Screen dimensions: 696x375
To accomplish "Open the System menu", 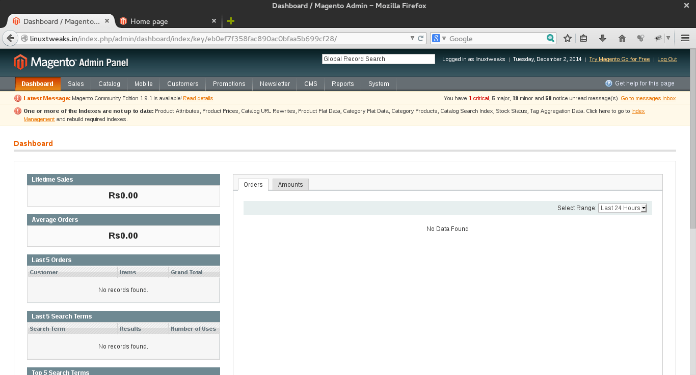I will coord(379,84).
